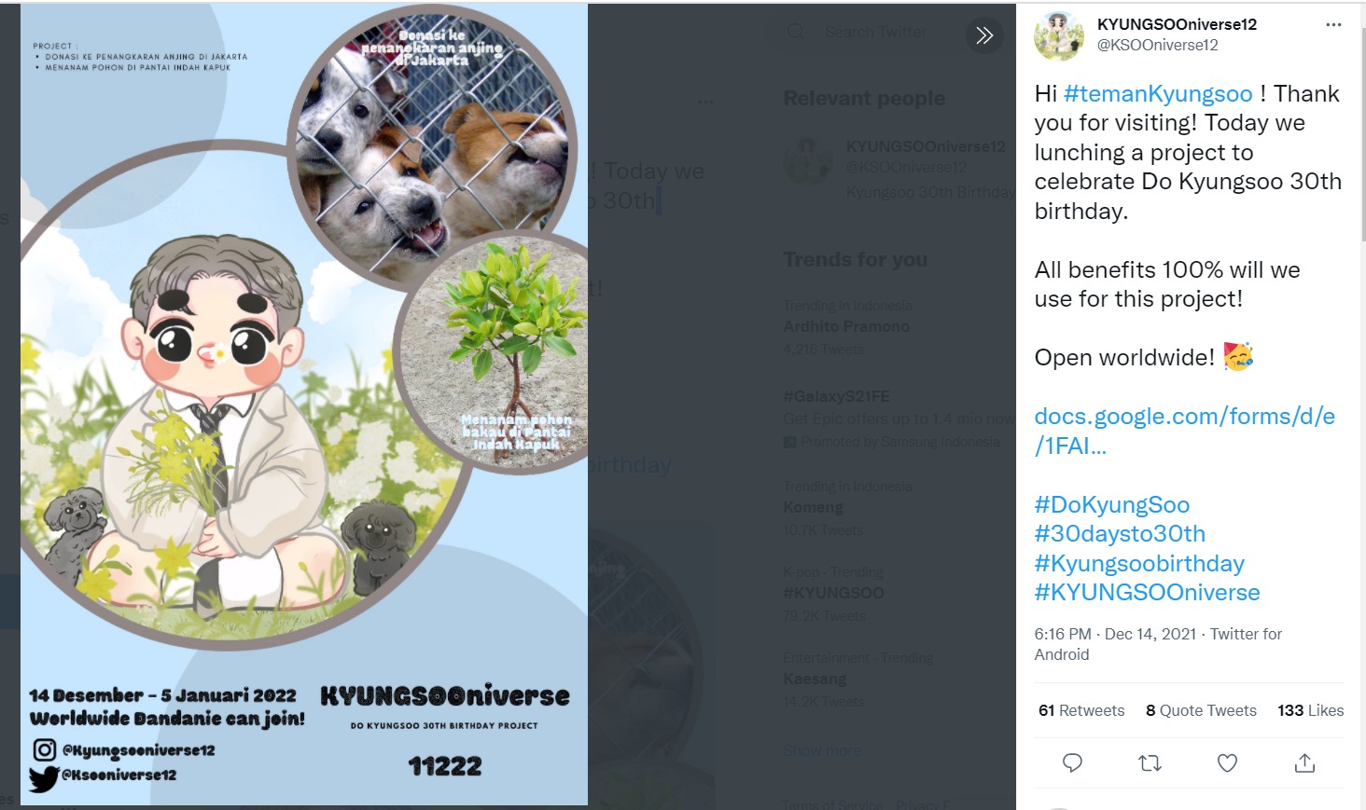The image size is (1366, 810).
Task: Open the #30daysto30th hashtag link
Action: (1120, 534)
